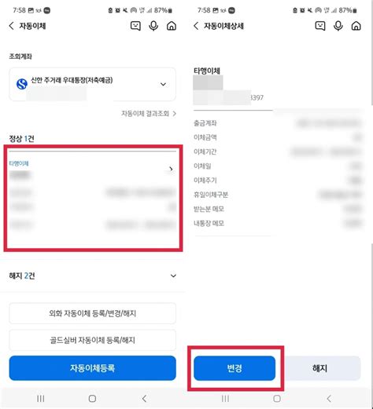Go home from the 자동이체 screen
Viewport: 373px width, 409px height.
[172, 26]
